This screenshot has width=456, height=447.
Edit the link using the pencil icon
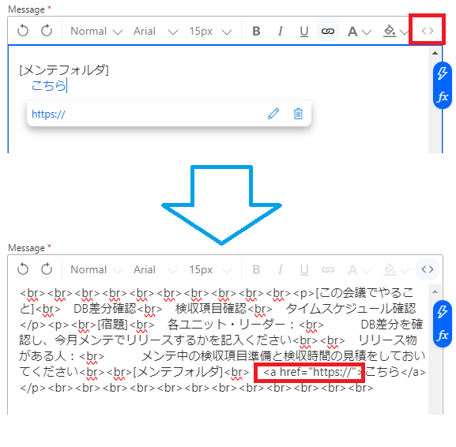click(x=273, y=114)
